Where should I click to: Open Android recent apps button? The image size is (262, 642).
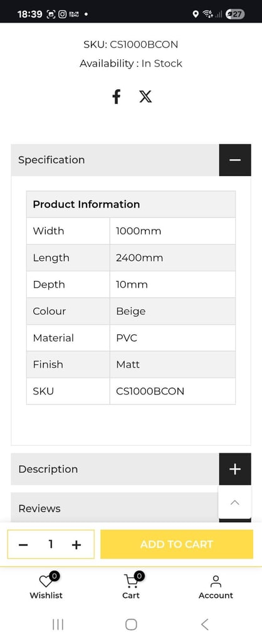point(58,624)
